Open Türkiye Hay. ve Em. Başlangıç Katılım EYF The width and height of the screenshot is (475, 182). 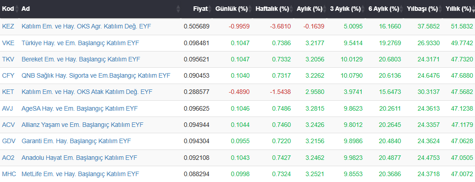pyautogui.click(x=80, y=43)
